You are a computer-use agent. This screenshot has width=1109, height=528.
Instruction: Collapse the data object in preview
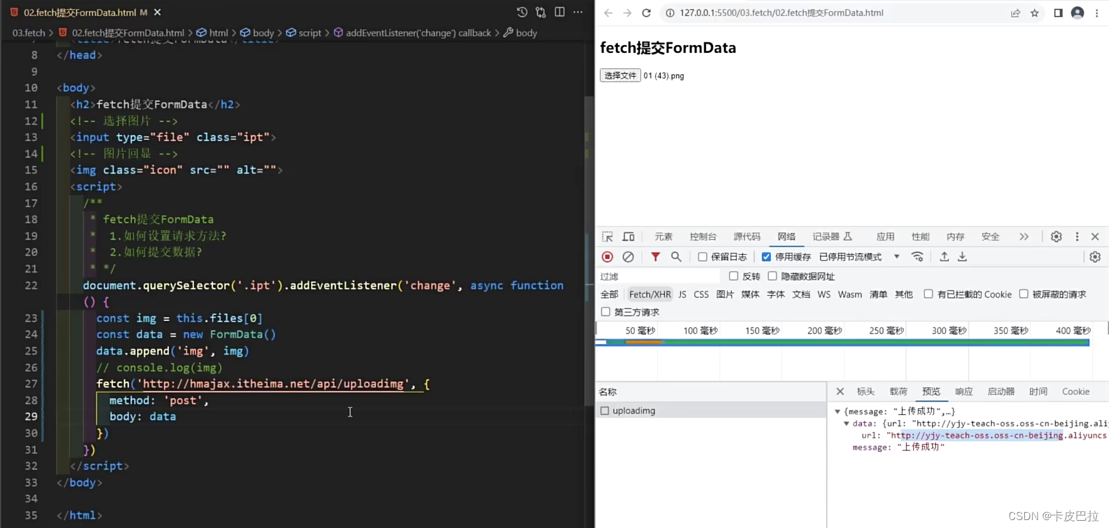click(x=846, y=423)
